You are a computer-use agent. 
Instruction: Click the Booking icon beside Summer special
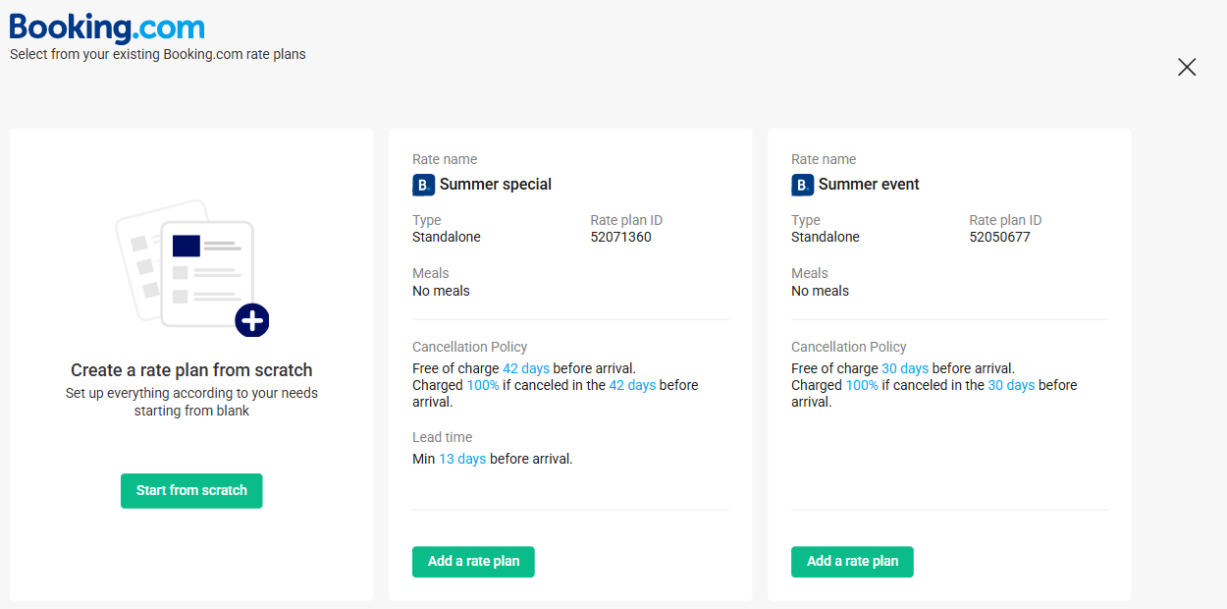(423, 185)
